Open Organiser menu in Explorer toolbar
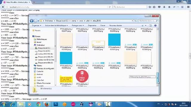191x107 pixels. click(36, 26)
